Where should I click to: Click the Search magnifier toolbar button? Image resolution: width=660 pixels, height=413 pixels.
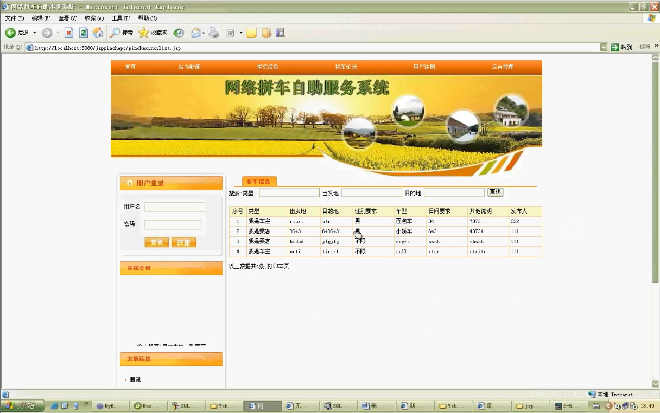(x=121, y=33)
